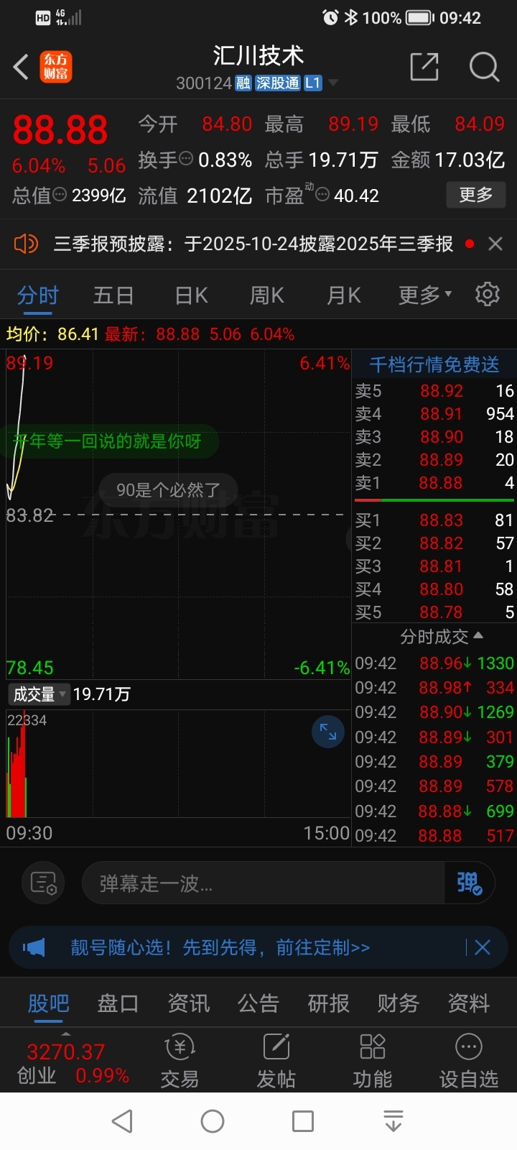517x1150 pixels.
Task: Tap the main price 88.88
Action: point(60,131)
